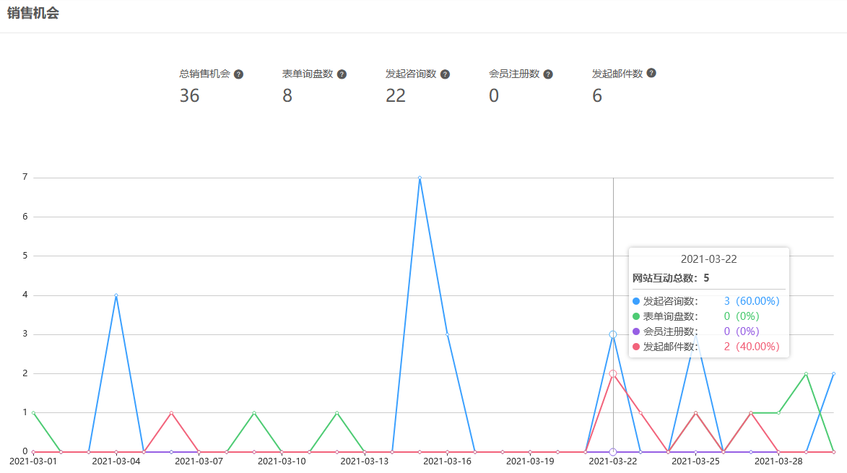Show help tooltip for 发起邮件数
Screen dimensions: 847x473
tap(651, 74)
